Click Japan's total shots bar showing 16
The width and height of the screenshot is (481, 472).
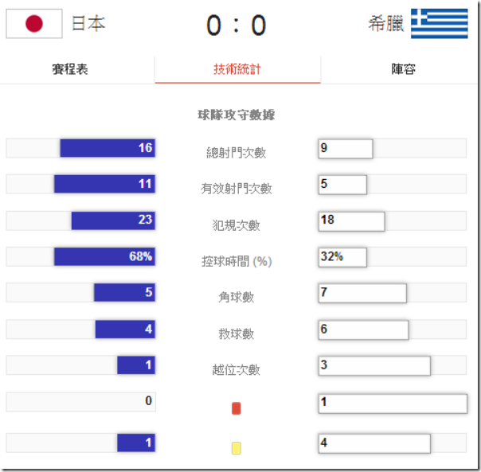pos(108,148)
